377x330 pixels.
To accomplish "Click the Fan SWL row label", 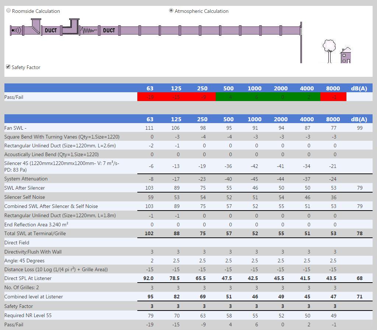I will (x=15, y=128).
